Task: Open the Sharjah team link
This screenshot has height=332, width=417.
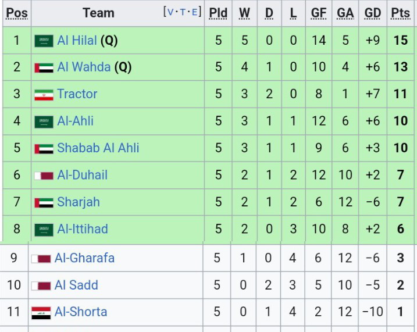Action: pyautogui.click(x=78, y=202)
